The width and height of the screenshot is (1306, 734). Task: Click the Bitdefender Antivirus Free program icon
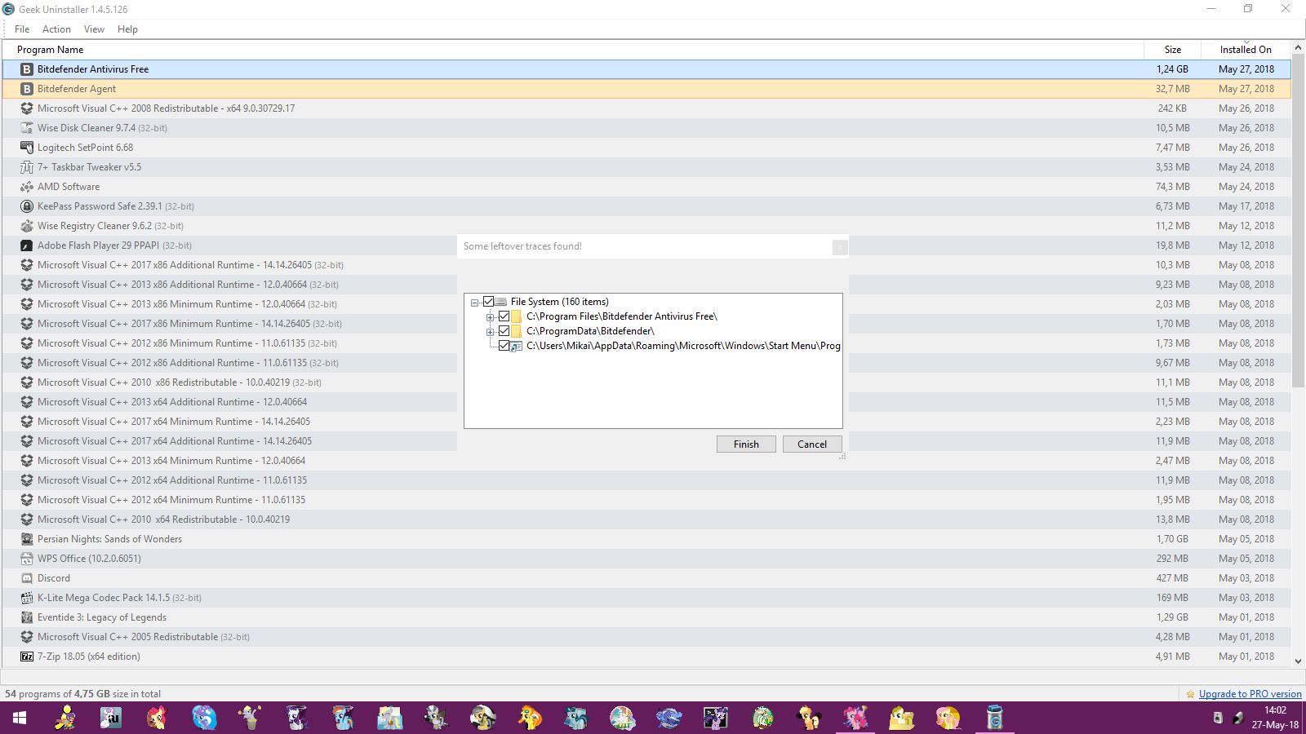coord(27,69)
